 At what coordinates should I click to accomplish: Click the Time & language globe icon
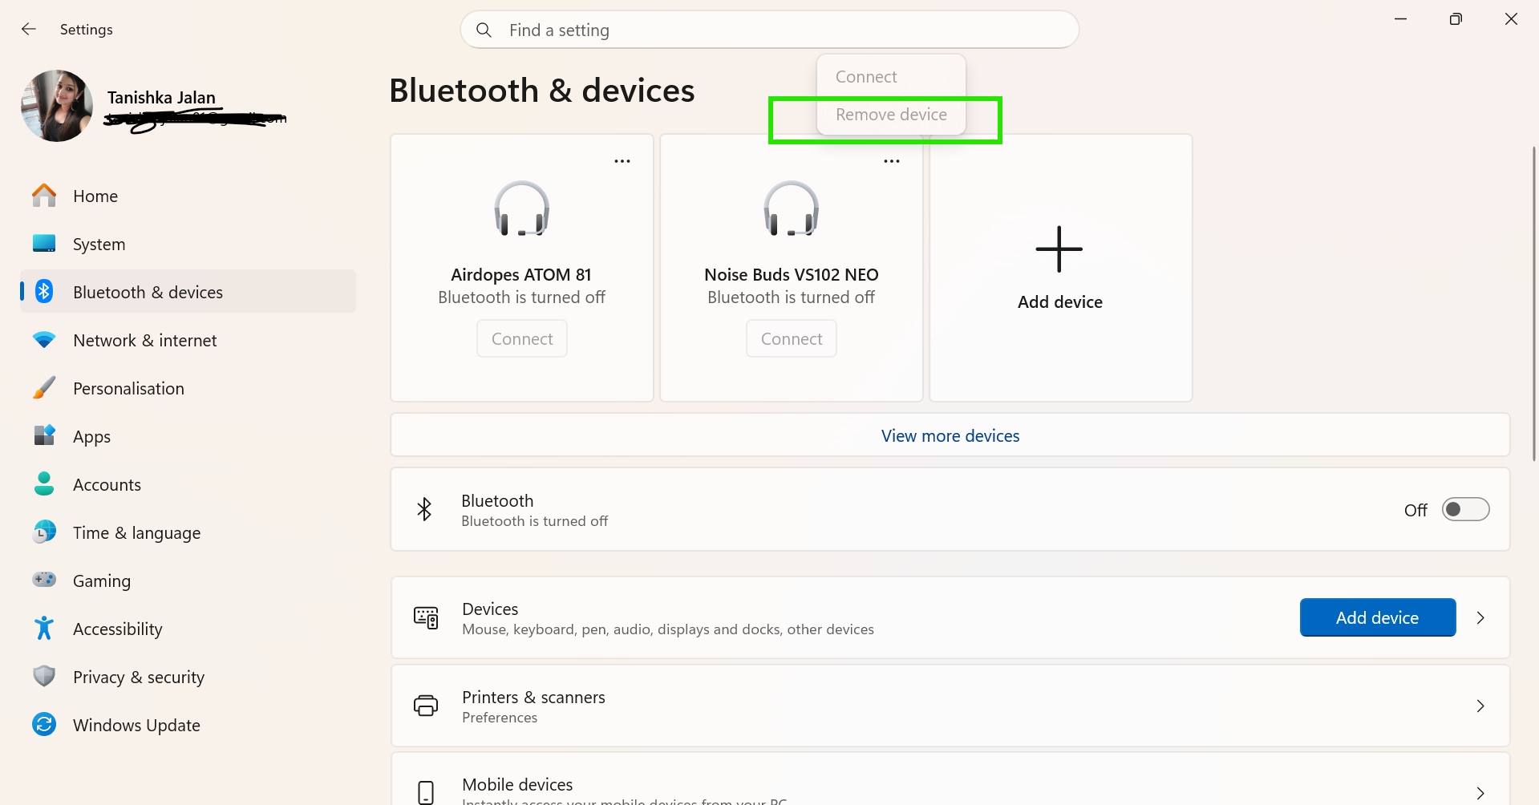(44, 532)
